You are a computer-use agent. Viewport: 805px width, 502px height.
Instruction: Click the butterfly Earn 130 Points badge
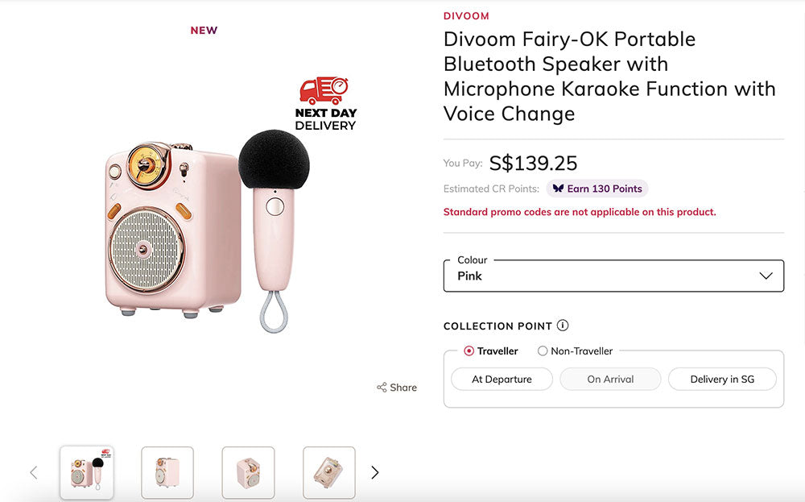[x=597, y=189]
